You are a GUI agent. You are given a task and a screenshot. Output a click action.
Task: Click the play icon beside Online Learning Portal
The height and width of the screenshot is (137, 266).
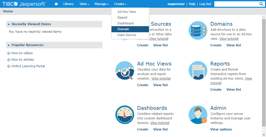click(9, 66)
